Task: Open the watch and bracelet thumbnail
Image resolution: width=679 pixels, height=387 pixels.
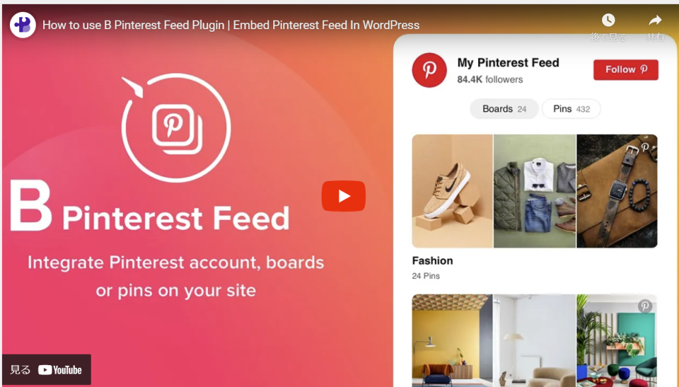Action: click(617, 191)
